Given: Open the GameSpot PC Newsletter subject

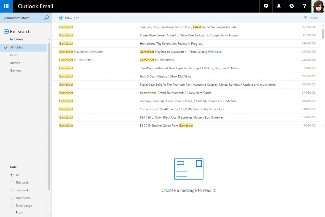Looking at the screenshot, I should click(157, 60).
